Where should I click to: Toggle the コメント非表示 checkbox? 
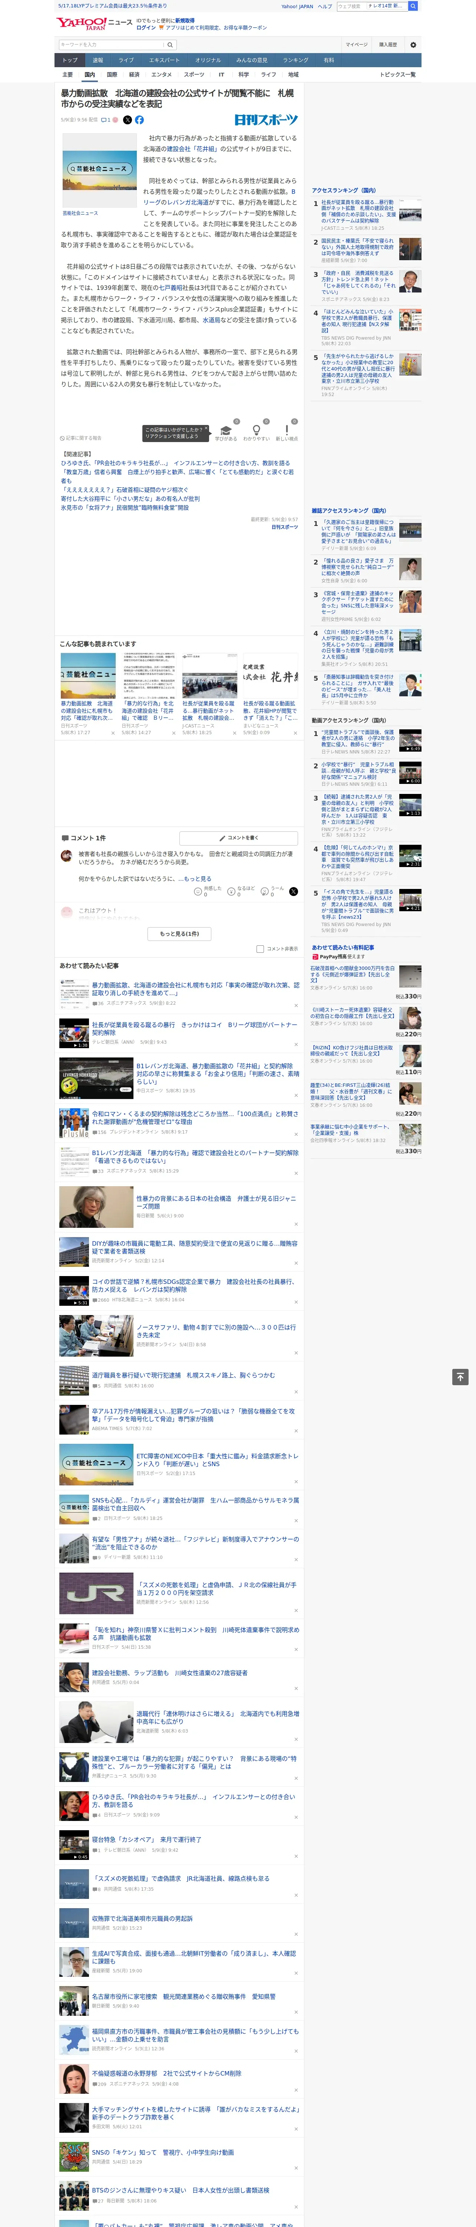click(260, 948)
